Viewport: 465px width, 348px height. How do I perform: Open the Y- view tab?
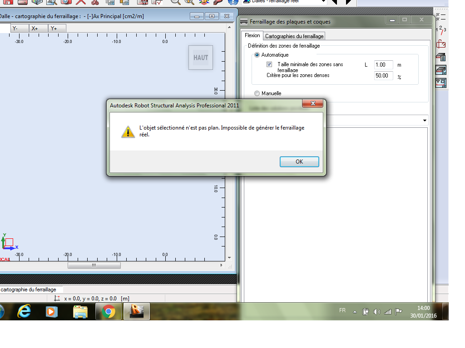[20, 29]
